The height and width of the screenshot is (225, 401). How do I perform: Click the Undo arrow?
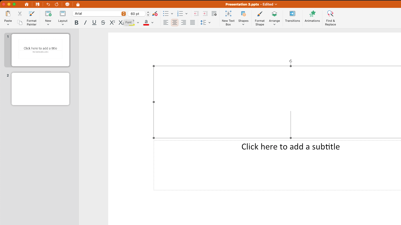point(48,4)
